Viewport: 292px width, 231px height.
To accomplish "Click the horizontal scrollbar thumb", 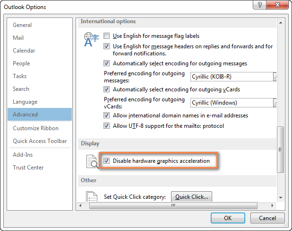I will coord(173,205).
